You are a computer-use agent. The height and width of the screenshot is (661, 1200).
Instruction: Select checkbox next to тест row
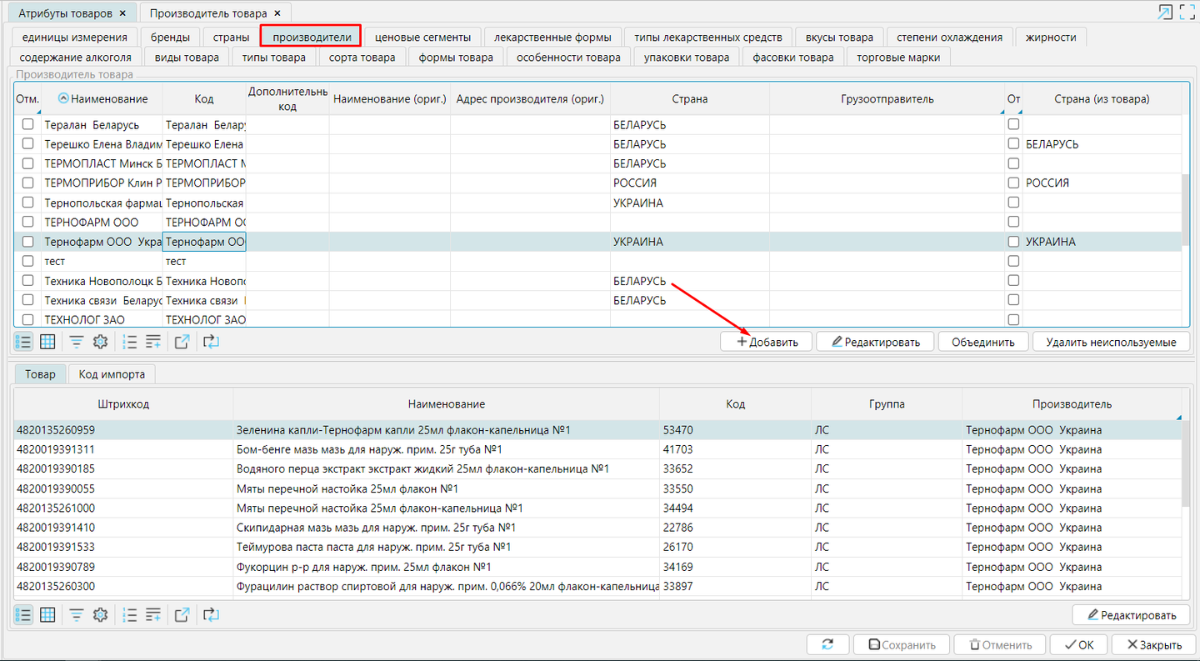point(28,261)
